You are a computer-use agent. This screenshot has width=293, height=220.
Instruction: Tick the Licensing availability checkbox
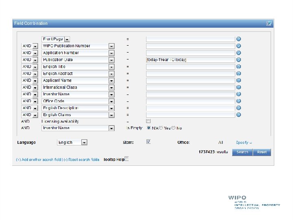click(149, 121)
